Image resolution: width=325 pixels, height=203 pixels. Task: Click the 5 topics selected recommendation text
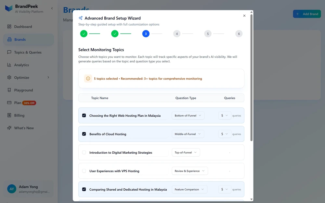click(x=148, y=78)
